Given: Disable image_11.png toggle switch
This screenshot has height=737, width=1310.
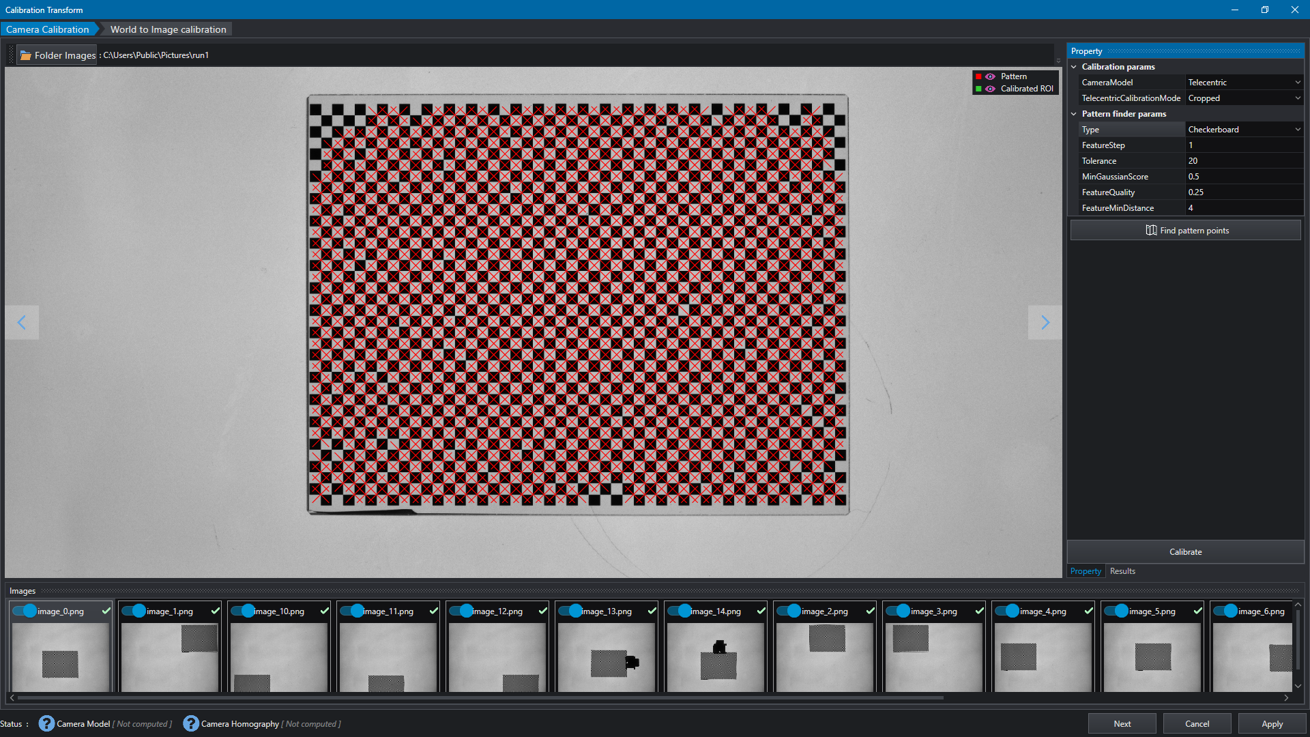Looking at the screenshot, I should coord(352,611).
